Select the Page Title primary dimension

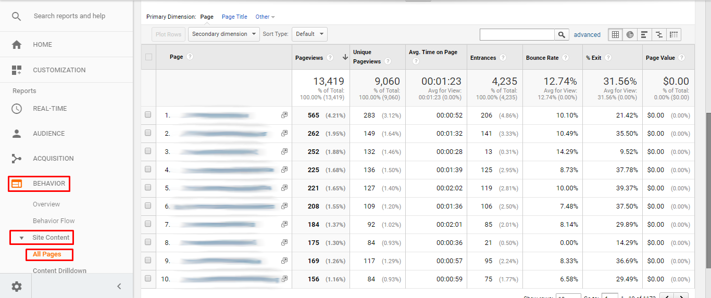point(234,17)
